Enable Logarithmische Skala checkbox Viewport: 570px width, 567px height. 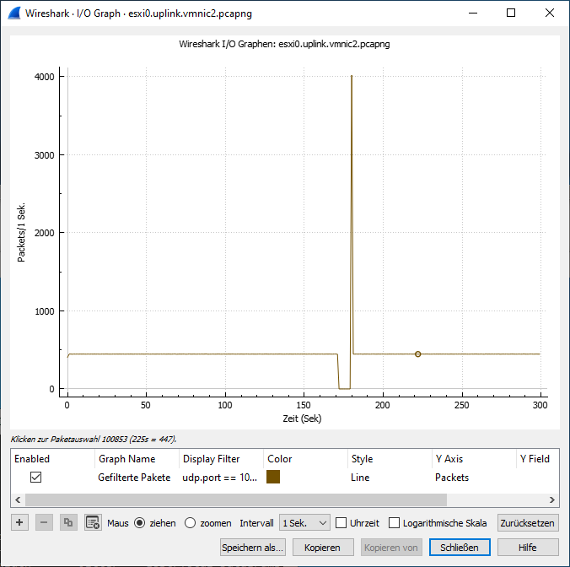(x=394, y=523)
